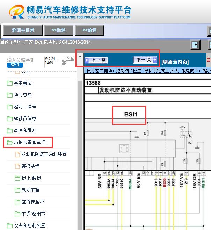Click the panel collapse arrow icon near top right

click(195, 45)
